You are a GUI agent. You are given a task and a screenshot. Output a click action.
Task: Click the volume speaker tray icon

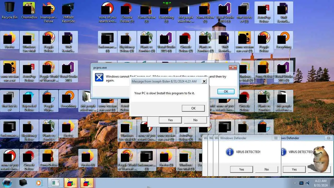click(x=308, y=183)
